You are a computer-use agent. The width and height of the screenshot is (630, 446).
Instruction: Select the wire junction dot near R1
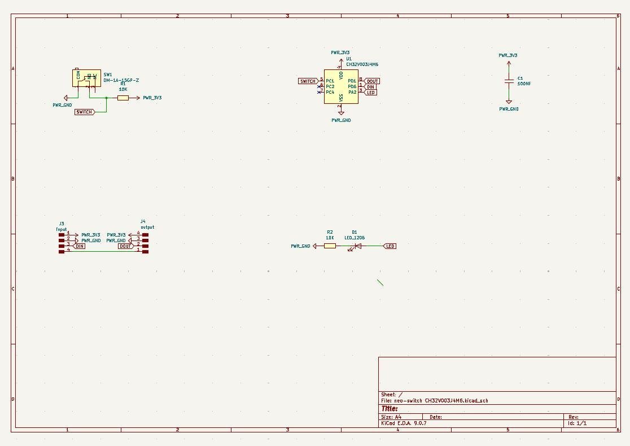pyautogui.click(x=107, y=98)
